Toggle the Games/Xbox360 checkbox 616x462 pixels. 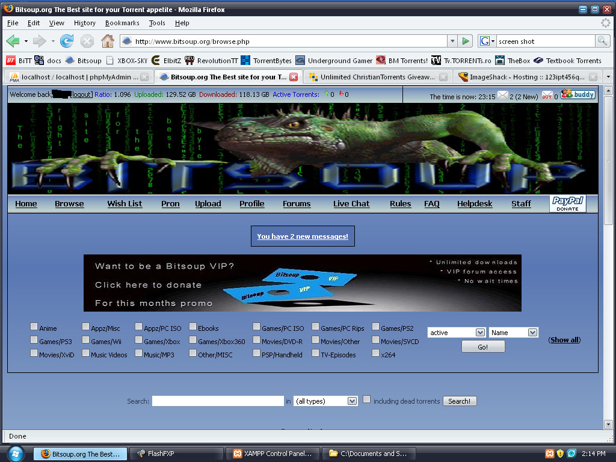[x=192, y=340]
